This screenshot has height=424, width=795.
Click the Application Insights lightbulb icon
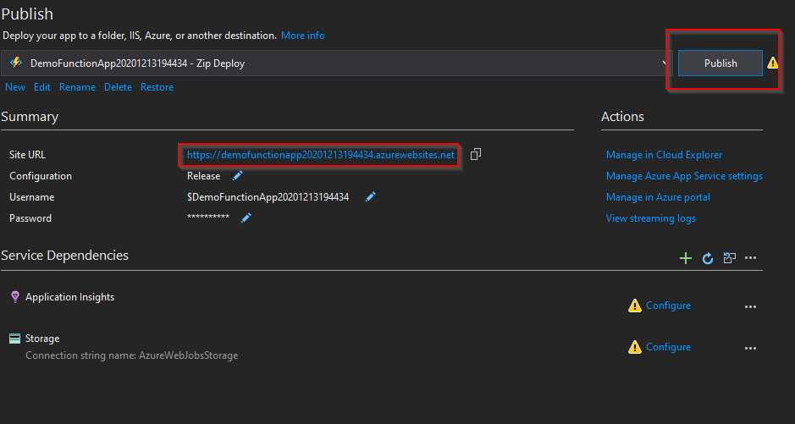[14, 297]
